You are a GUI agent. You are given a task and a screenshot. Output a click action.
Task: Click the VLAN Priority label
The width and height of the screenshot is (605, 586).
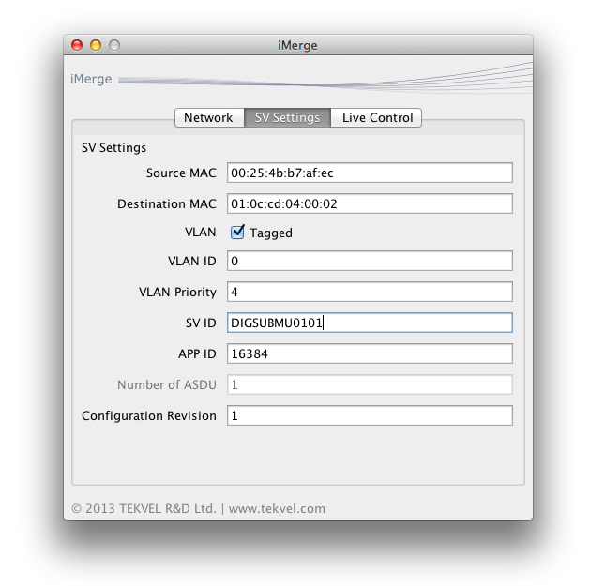click(177, 292)
